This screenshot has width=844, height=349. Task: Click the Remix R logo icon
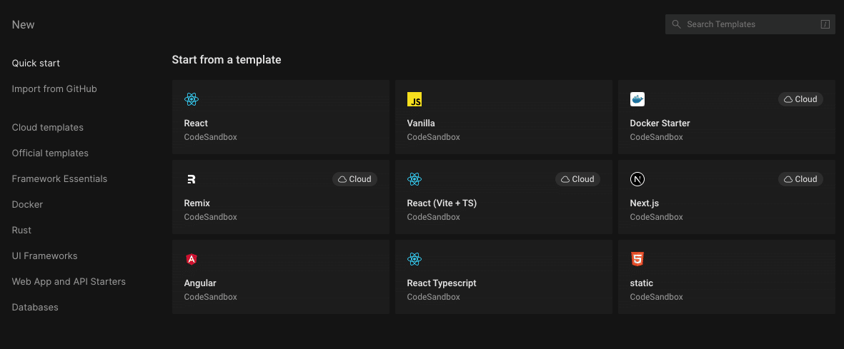point(191,180)
